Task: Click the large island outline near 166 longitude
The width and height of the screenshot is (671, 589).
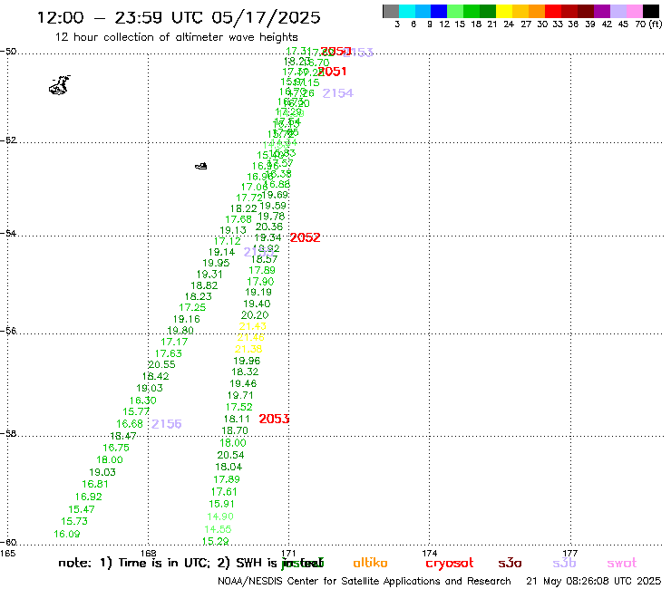Action: coord(60,85)
